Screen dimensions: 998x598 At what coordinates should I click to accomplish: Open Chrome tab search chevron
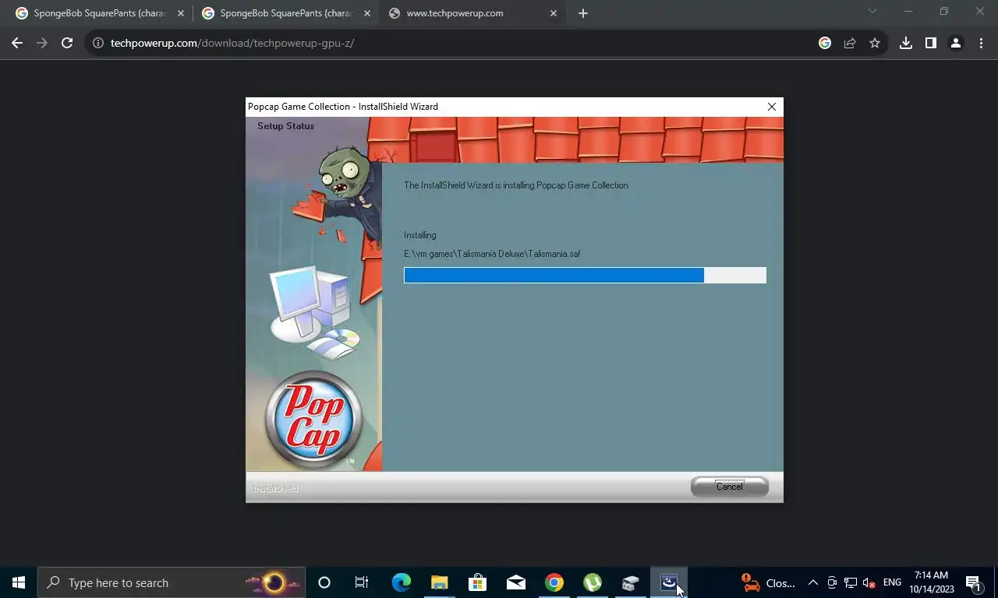[x=872, y=11]
